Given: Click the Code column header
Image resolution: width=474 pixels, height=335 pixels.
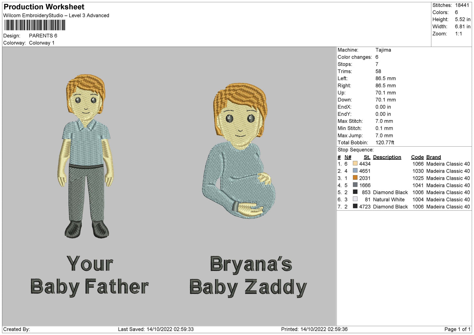Looking at the screenshot, I should click(x=417, y=157).
